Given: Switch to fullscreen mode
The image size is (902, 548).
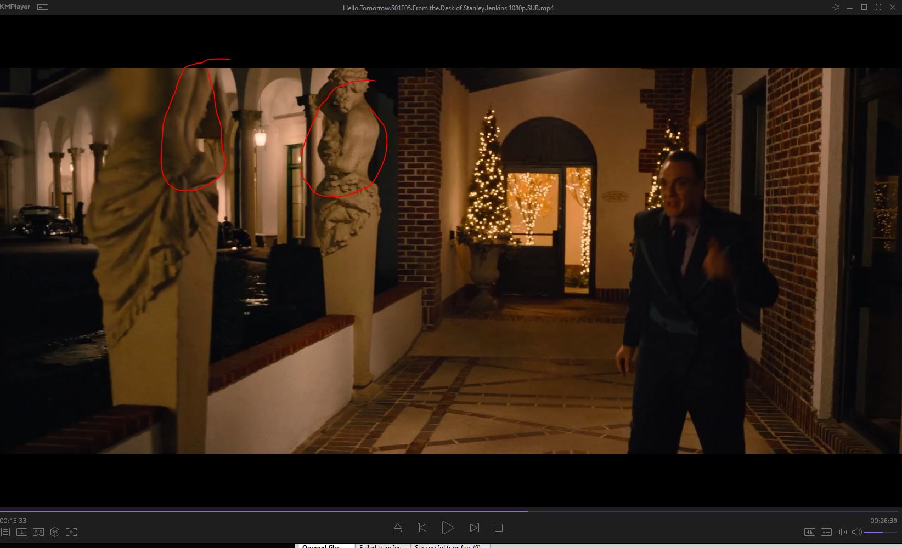Looking at the screenshot, I should coord(878,7).
